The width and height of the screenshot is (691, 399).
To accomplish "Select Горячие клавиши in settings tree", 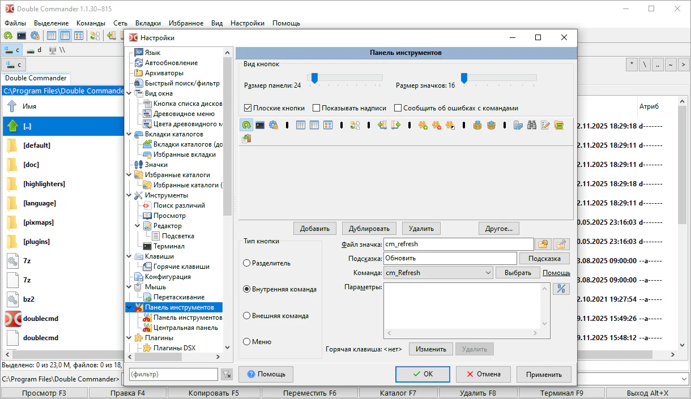I will [181, 267].
